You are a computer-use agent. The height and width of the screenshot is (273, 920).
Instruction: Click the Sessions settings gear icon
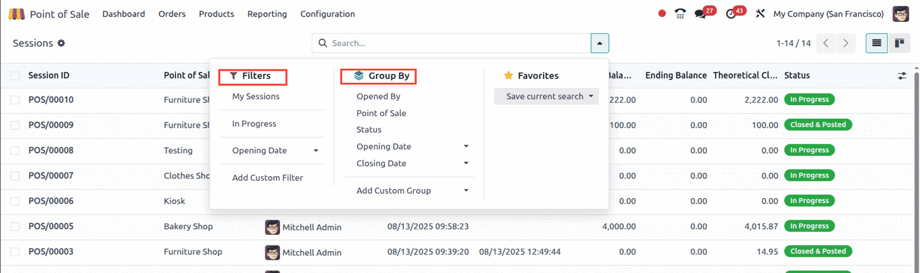point(62,43)
